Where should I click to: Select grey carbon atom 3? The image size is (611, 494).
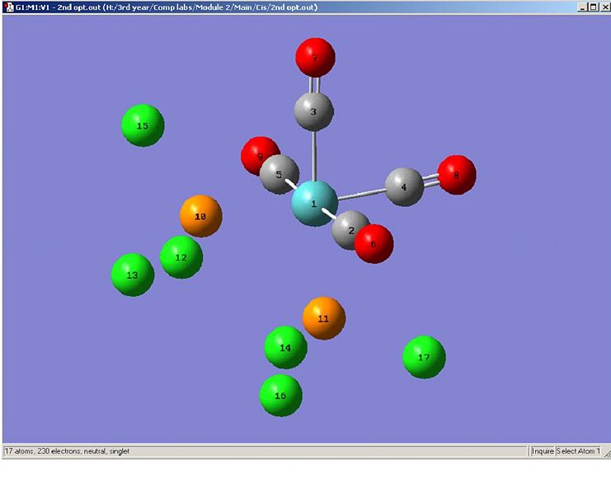pyautogui.click(x=313, y=111)
